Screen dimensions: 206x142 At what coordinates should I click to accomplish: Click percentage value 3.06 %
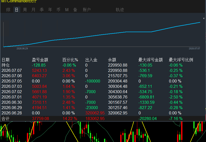tap(69, 76)
